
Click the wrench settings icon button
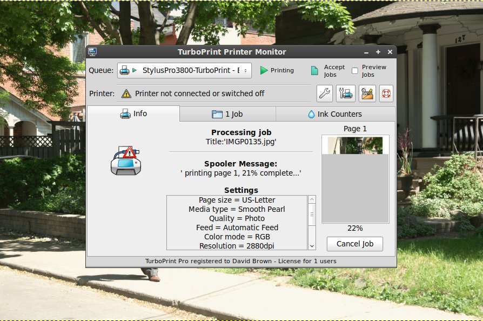(x=324, y=93)
